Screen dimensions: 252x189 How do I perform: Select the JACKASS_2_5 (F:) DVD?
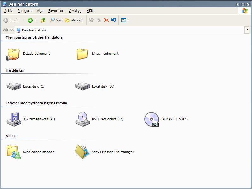(x=166, y=119)
